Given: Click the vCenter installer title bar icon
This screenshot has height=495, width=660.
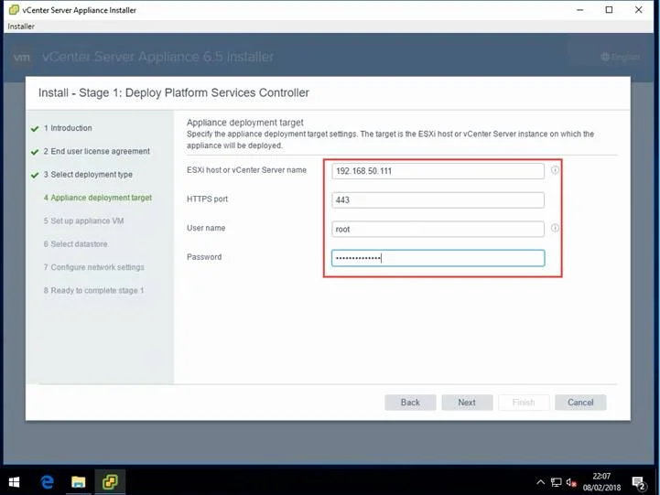Looking at the screenshot, I should coord(14,10).
